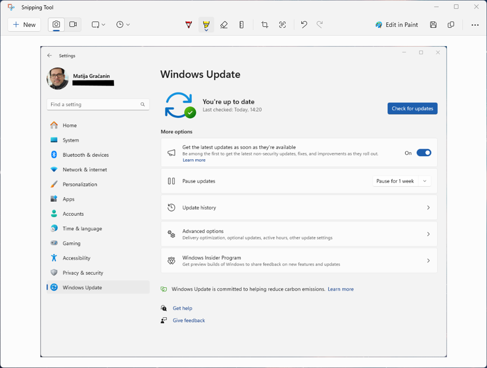Viewport: 487px width, 368px height.
Task: Click the Matija Gračanin profile picture
Action: tap(57, 79)
